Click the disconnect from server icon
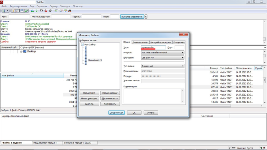267x150 pixels. (46, 11)
